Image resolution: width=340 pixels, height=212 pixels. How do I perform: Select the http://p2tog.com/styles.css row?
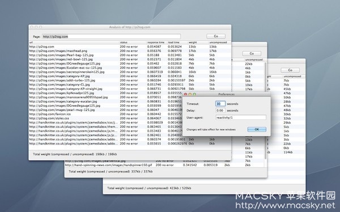pos(105,118)
